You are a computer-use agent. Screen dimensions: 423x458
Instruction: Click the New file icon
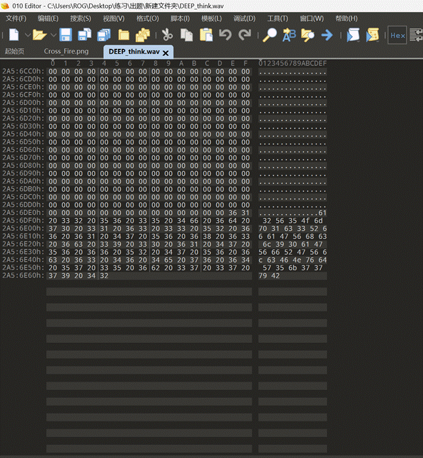[13, 35]
